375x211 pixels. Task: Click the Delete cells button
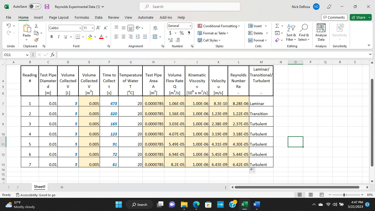click(256, 33)
